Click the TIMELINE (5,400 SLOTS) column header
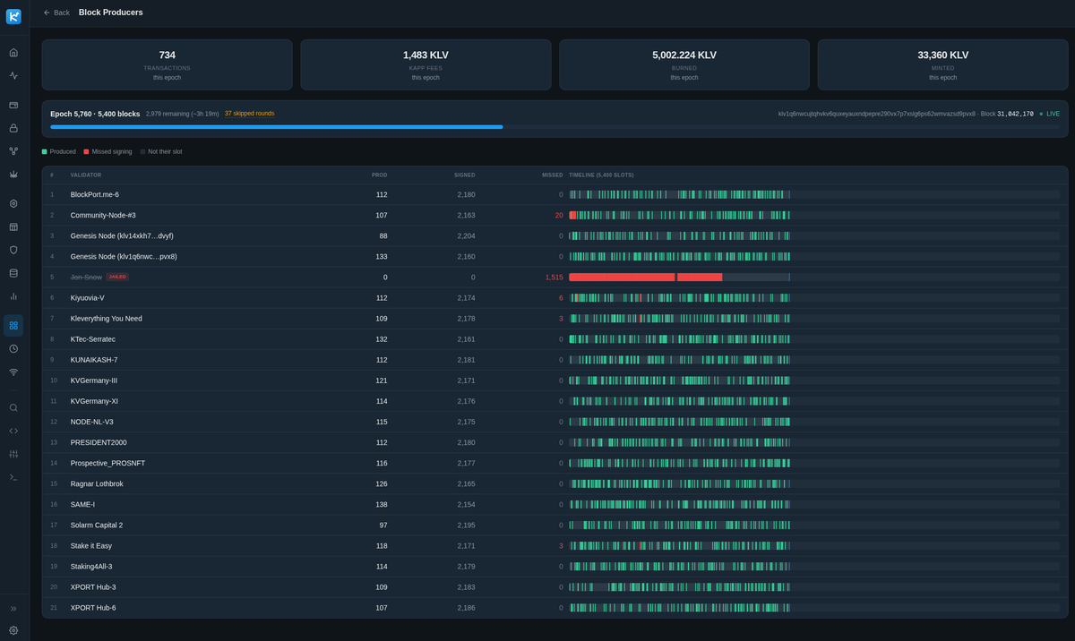This screenshot has height=641, width=1075. (601, 175)
